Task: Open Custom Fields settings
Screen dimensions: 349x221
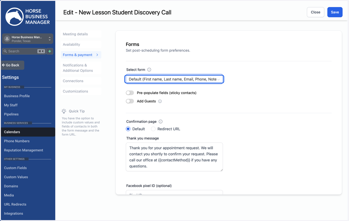Action: pyautogui.click(x=15, y=168)
